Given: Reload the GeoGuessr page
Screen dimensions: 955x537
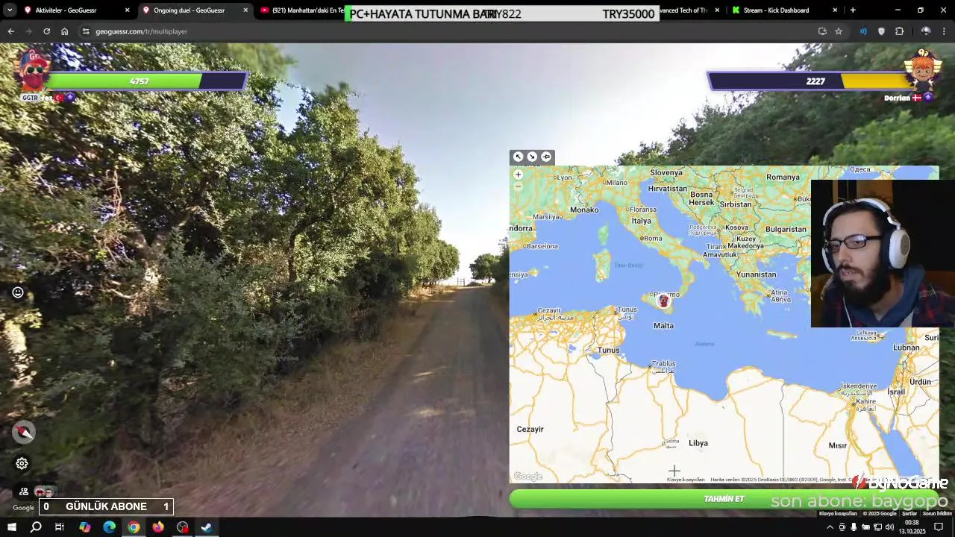Looking at the screenshot, I should click(46, 31).
